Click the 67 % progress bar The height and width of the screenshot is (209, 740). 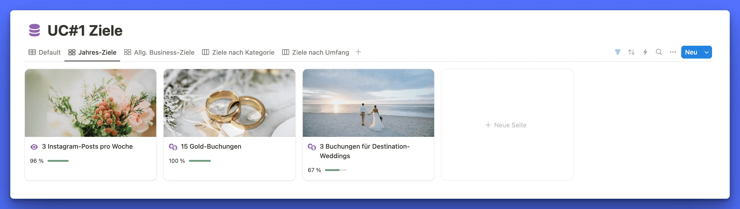pos(336,170)
